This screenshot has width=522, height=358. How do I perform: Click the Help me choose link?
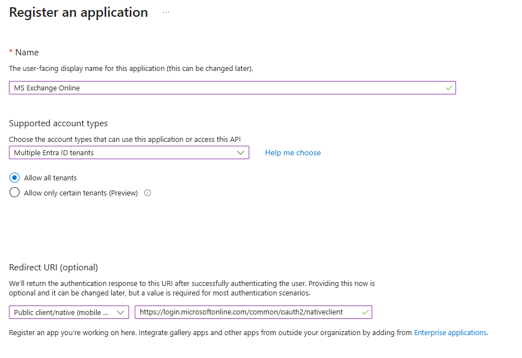(x=293, y=152)
